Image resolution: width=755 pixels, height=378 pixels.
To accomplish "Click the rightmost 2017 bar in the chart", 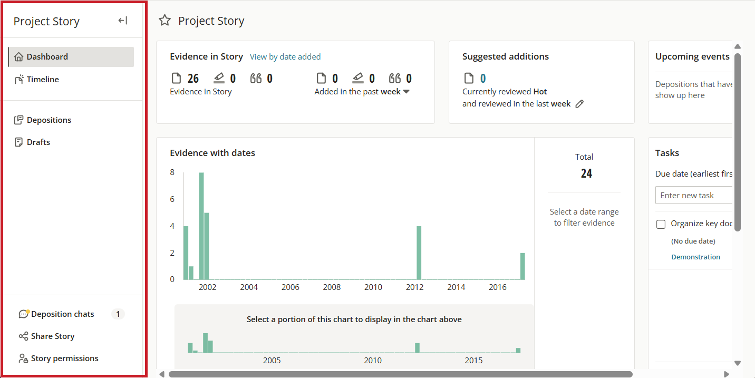I will (x=522, y=266).
